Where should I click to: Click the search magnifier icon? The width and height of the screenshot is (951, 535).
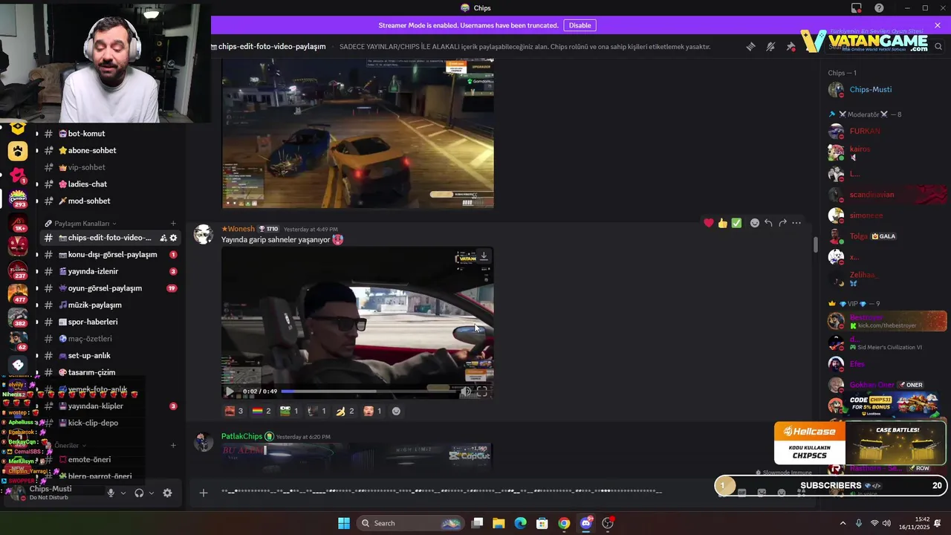[x=938, y=46]
